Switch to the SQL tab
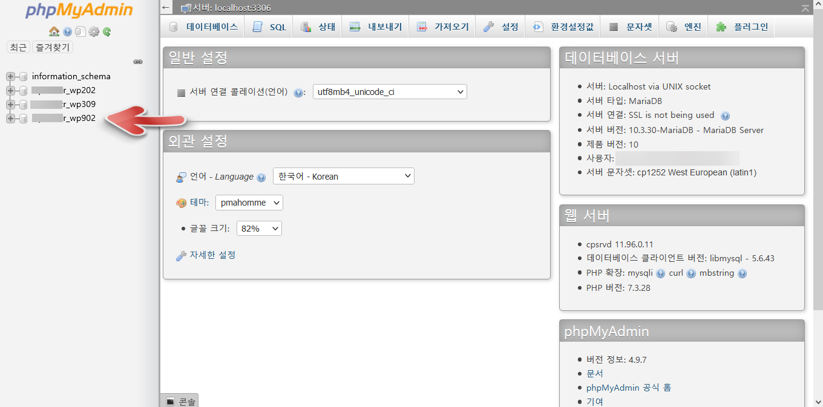The width and height of the screenshot is (823, 407). point(269,27)
